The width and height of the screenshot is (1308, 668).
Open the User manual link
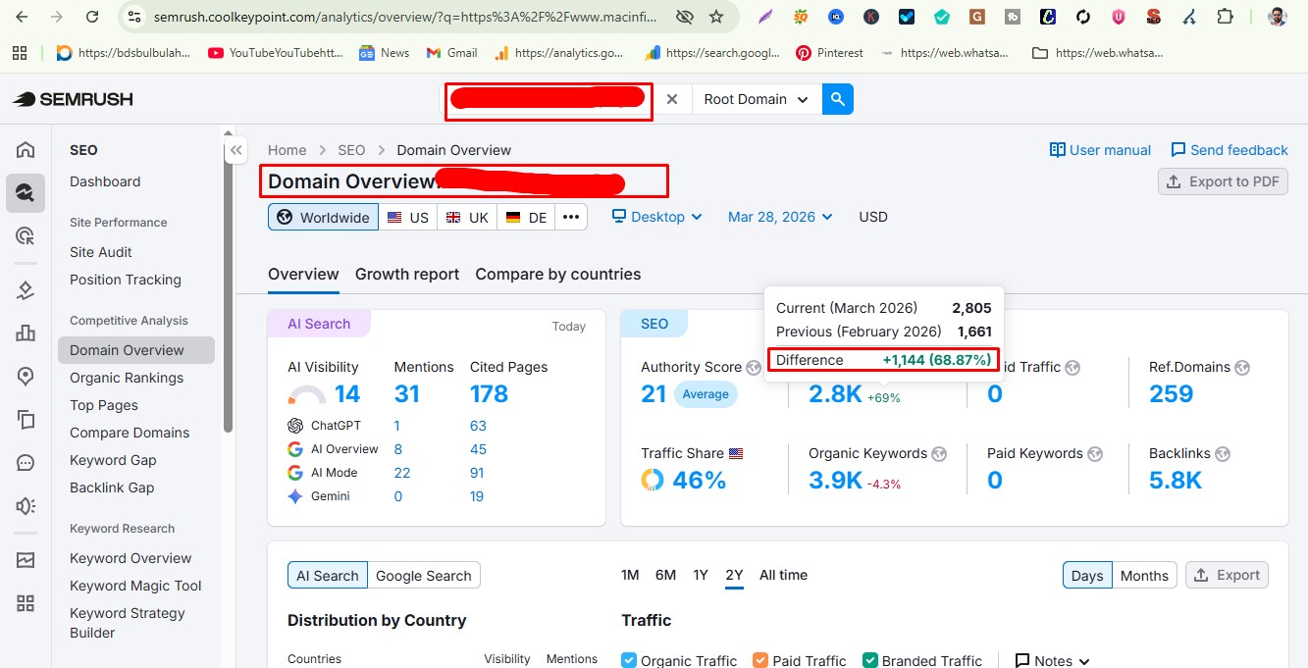click(1099, 149)
